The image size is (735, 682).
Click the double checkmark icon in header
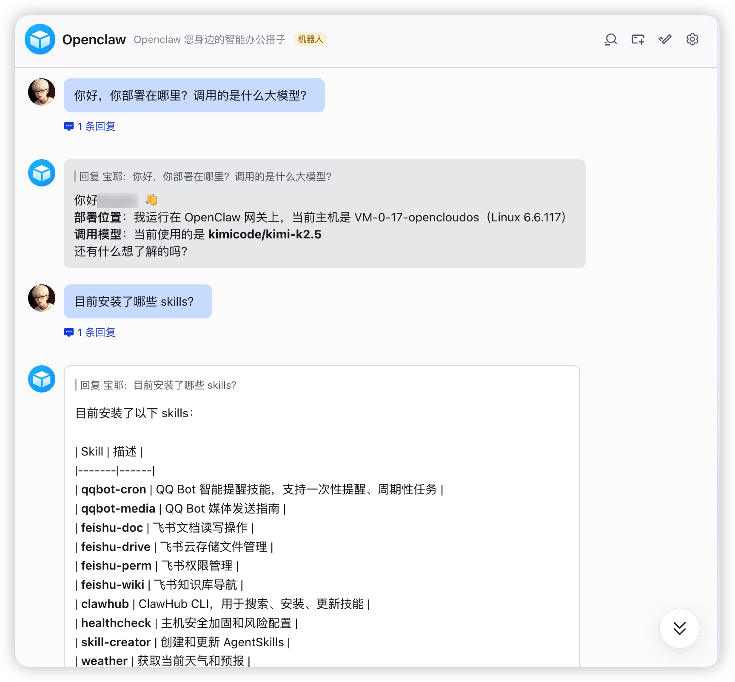[x=665, y=39]
